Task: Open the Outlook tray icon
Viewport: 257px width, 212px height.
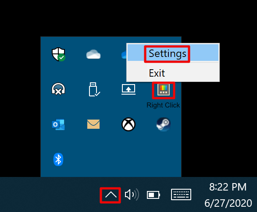Action: click(58, 124)
